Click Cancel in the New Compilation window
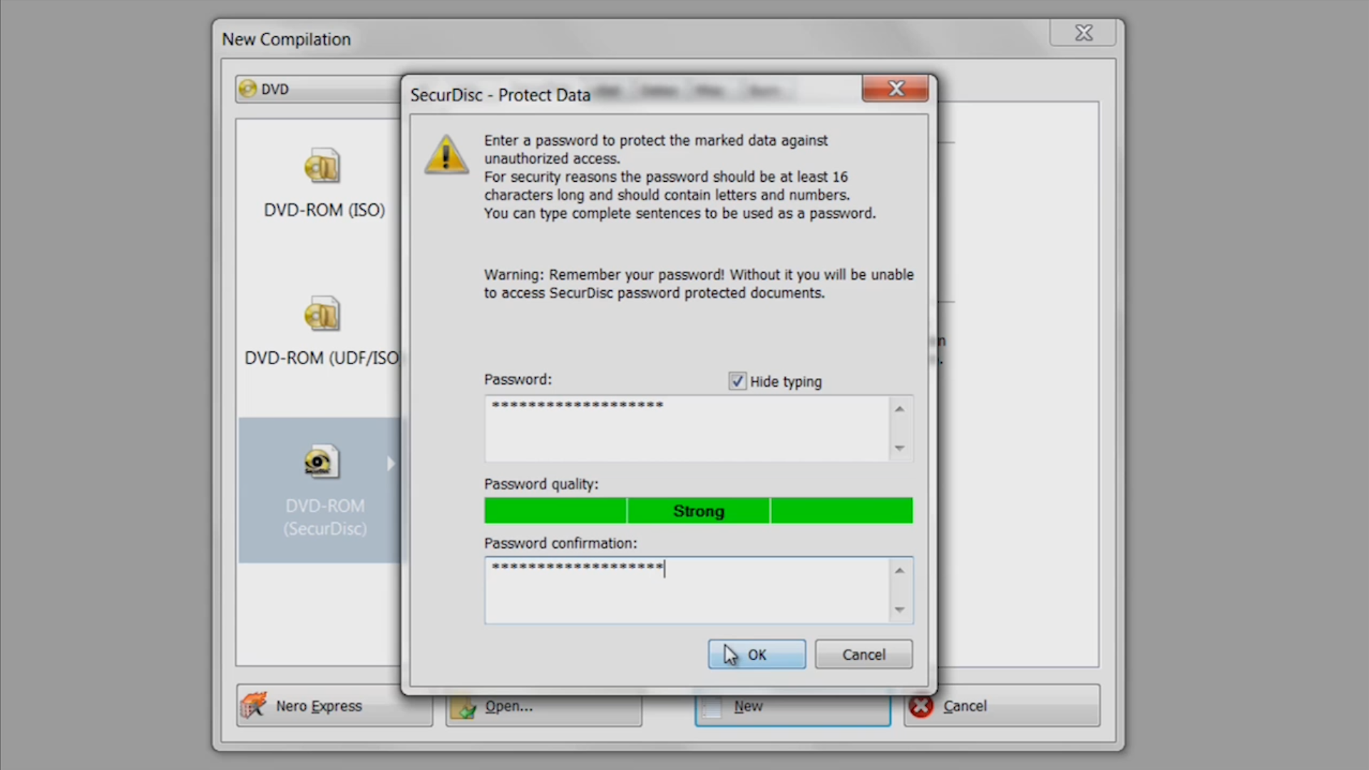 pos(1002,706)
